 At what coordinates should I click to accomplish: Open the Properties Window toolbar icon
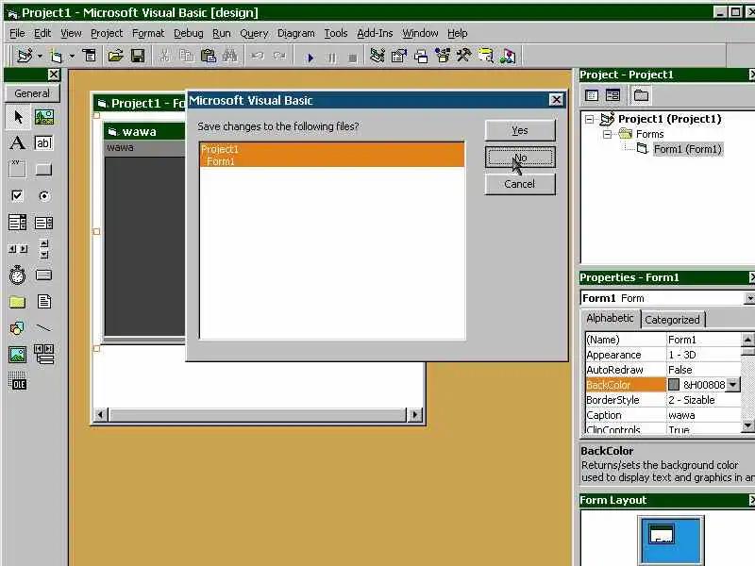coord(398,57)
